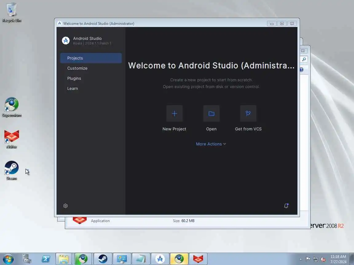The height and width of the screenshot is (265, 354).
Task: Click the 'Size: 60.2 MB' text in background window
Action: tap(183, 221)
